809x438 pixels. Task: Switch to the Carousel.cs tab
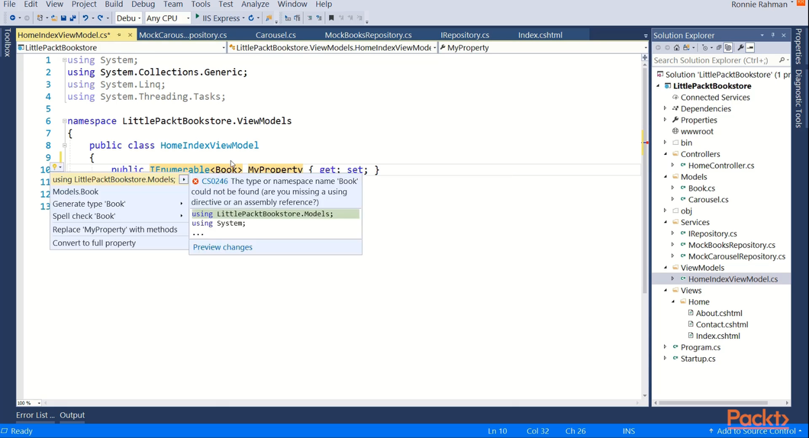pyautogui.click(x=276, y=35)
